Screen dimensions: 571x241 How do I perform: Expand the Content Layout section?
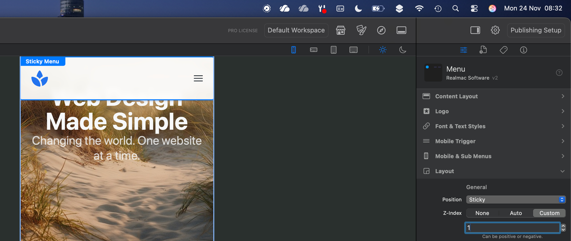point(493,96)
